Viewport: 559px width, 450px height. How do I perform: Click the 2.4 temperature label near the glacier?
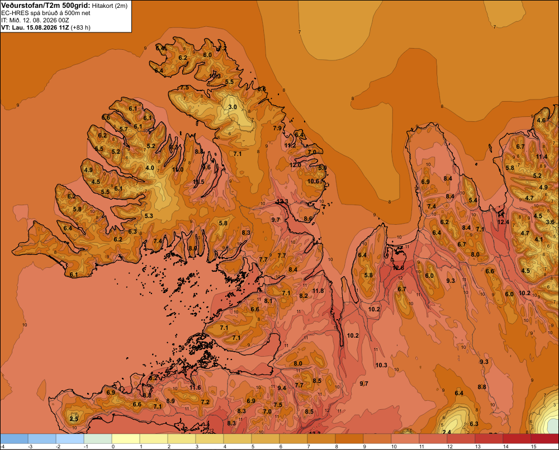pyautogui.click(x=446, y=432)
